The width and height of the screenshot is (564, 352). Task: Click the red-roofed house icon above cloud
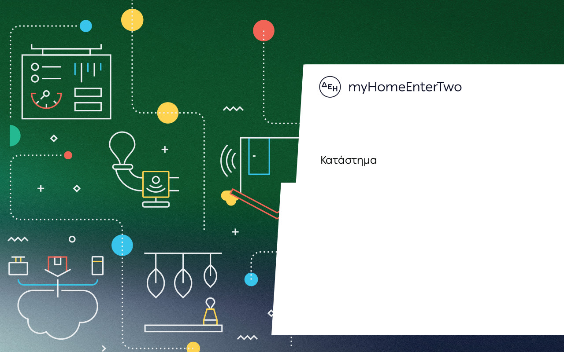click(57, 265)
